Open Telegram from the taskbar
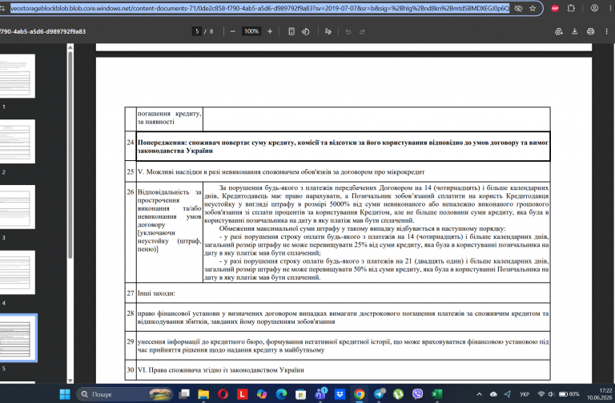The image size is (615, 403). [x=379, y=394]
